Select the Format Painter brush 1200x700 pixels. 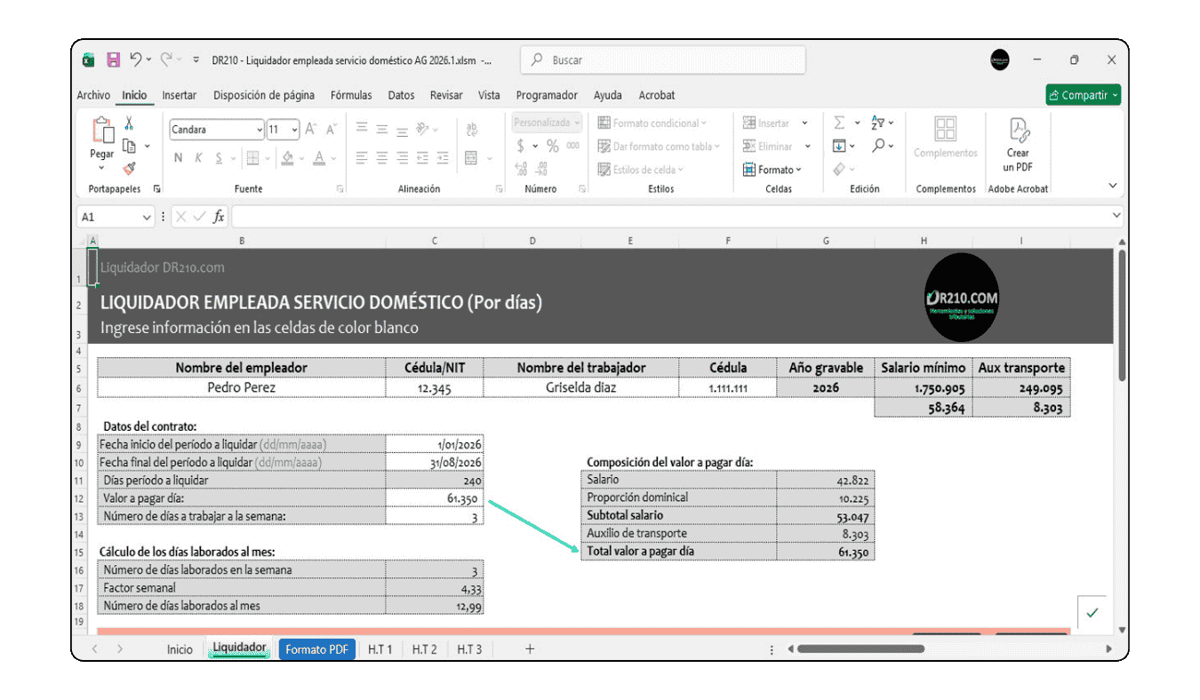click(x=129, y=168)
